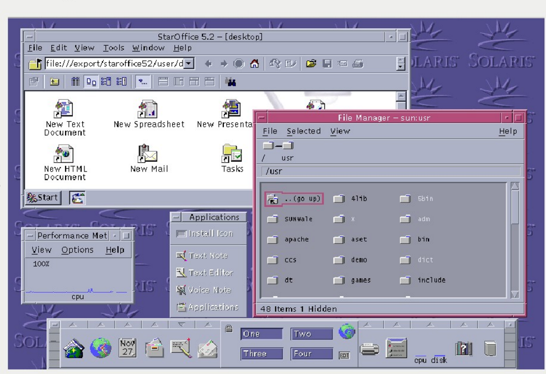Click the EXIT button on the front panel

pyautogui.click(x=344, y=355)
